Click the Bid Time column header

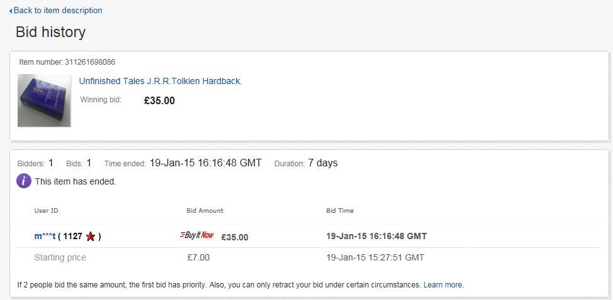(x=340, y=211)
